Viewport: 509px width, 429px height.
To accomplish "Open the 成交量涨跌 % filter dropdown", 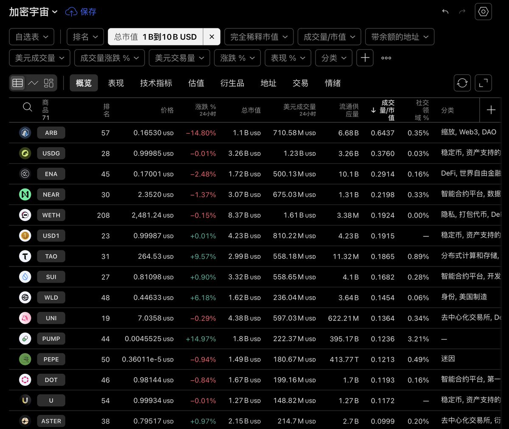I will coord(109,58).
